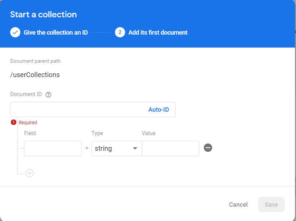Remove the field row with minus icon
Image resolution: width=296 pixels, height=221 pixels.
pyautogui.click(x=208, y=148)
